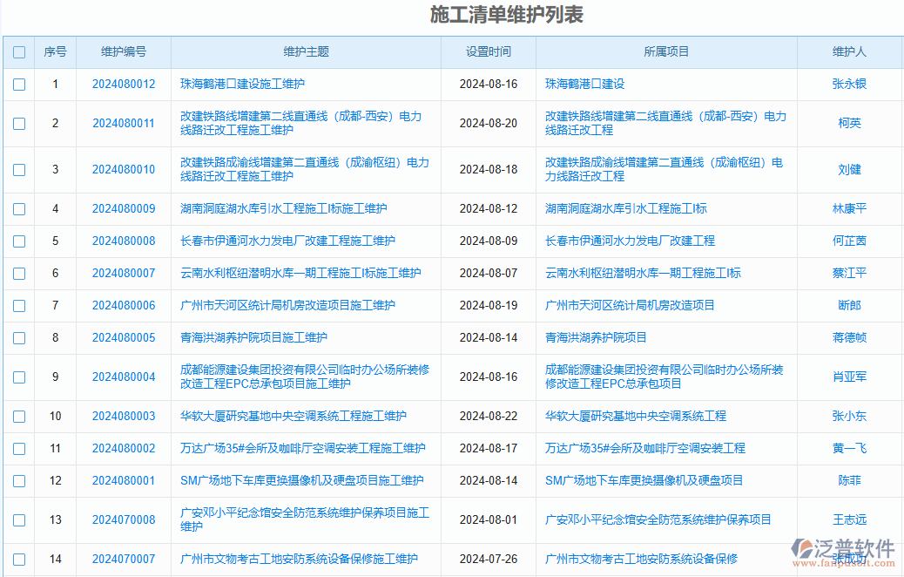Open maintenance record 2024080012

point(123,84)
